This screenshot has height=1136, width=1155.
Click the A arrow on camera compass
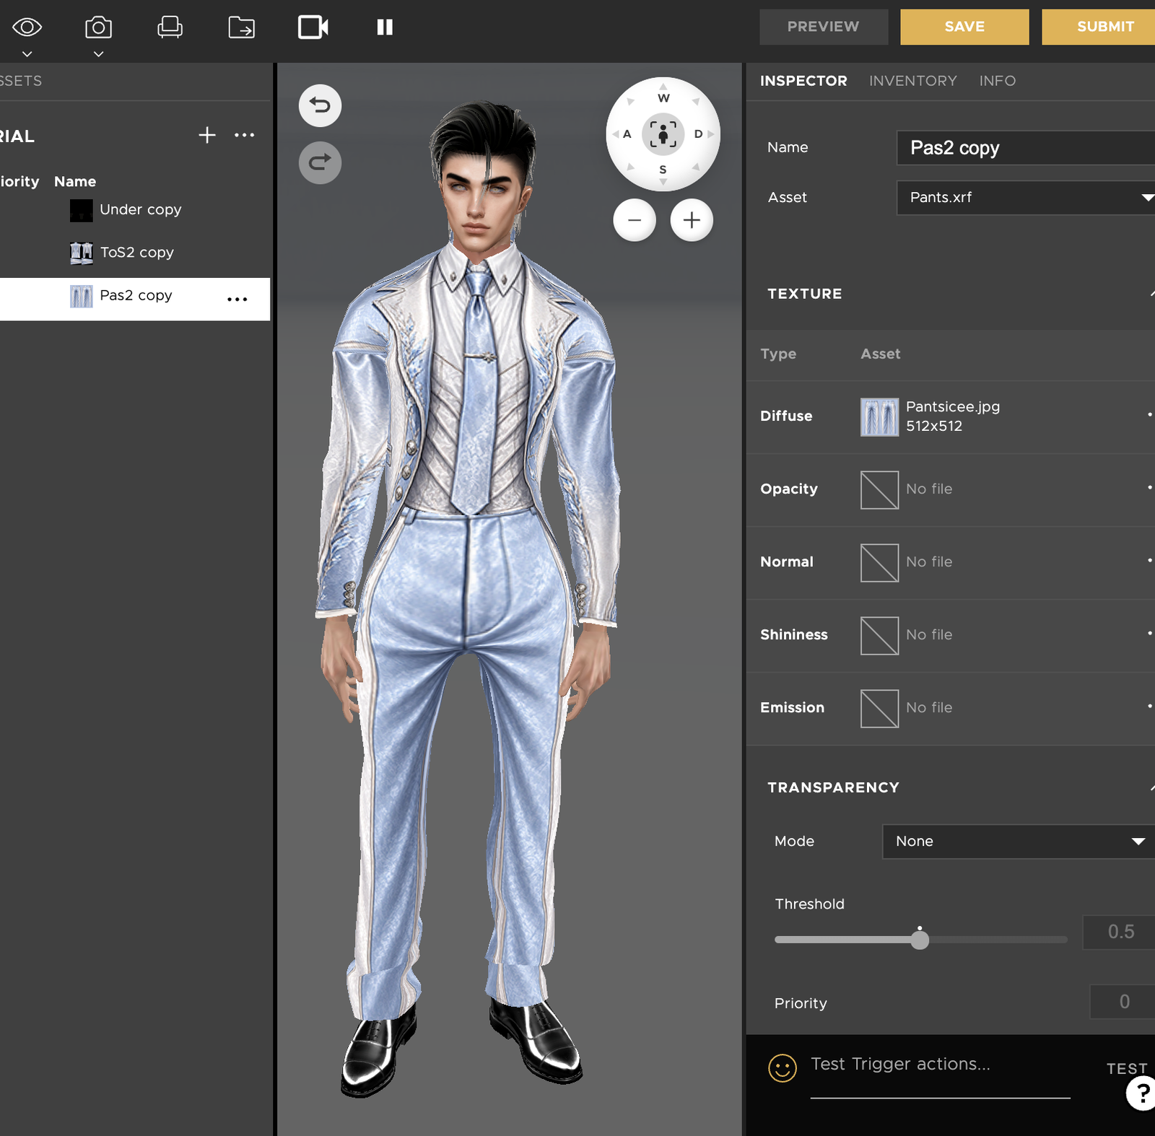(623, 134)
